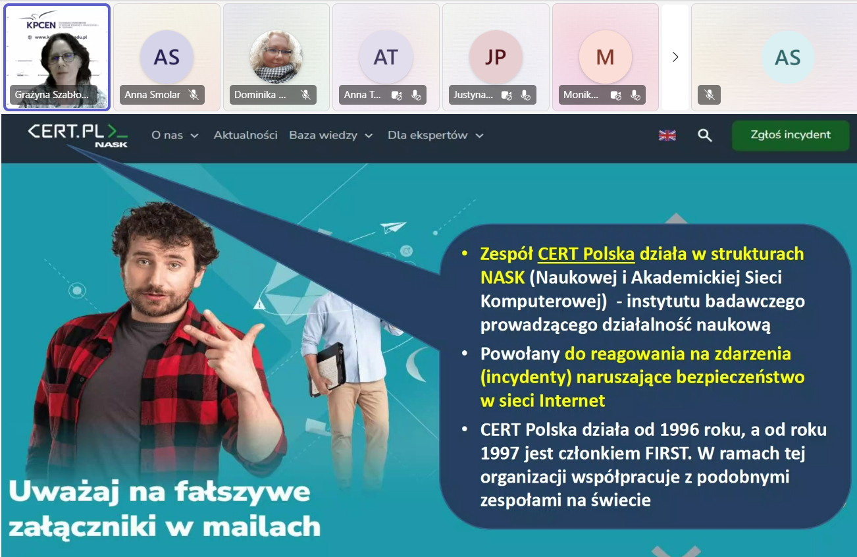Click the name label "Monik..."
The height and width of the screenshot is (557, 857).
(x=581, y=95)
